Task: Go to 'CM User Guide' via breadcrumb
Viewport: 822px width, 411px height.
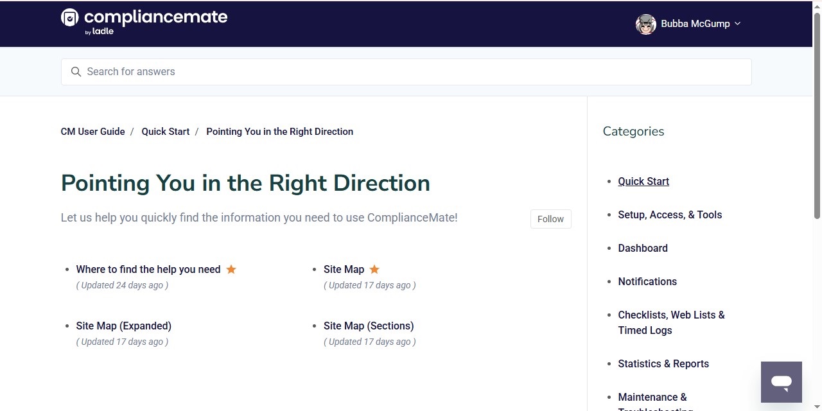Action: pyautogui.click(x=92, y=131)
